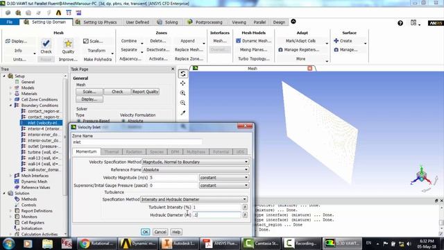Open the Postprocessing ribbon tab
The image size is (444, 250).
point(206,22)
